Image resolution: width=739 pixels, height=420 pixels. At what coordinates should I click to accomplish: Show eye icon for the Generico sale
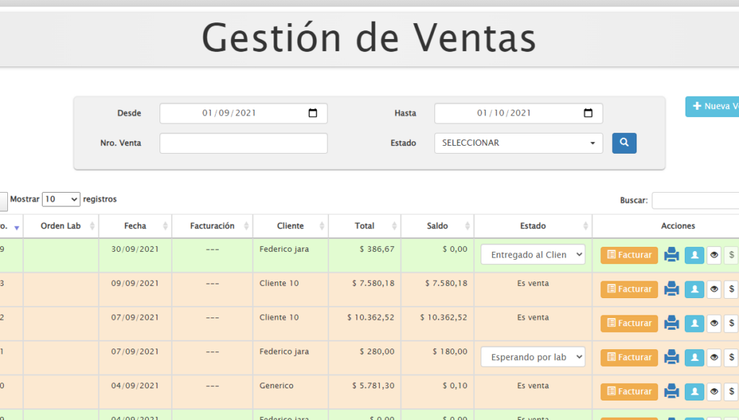point(714,391)
